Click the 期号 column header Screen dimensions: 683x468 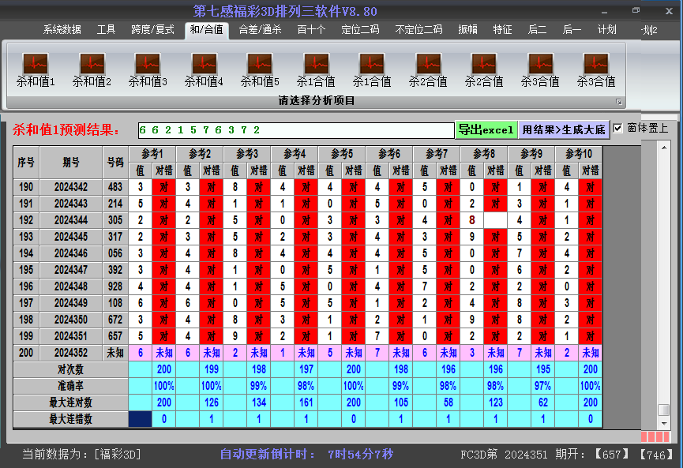71,163
